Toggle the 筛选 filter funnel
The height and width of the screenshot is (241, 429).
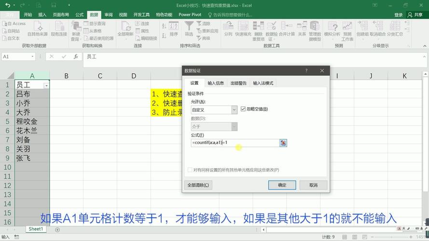189,29
